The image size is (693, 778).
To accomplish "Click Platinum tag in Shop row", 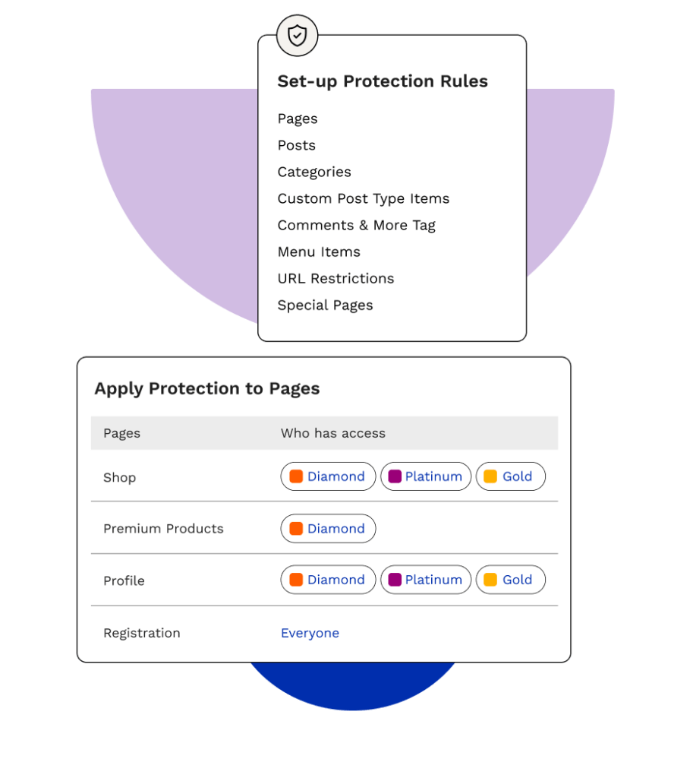I will [426, 476].
